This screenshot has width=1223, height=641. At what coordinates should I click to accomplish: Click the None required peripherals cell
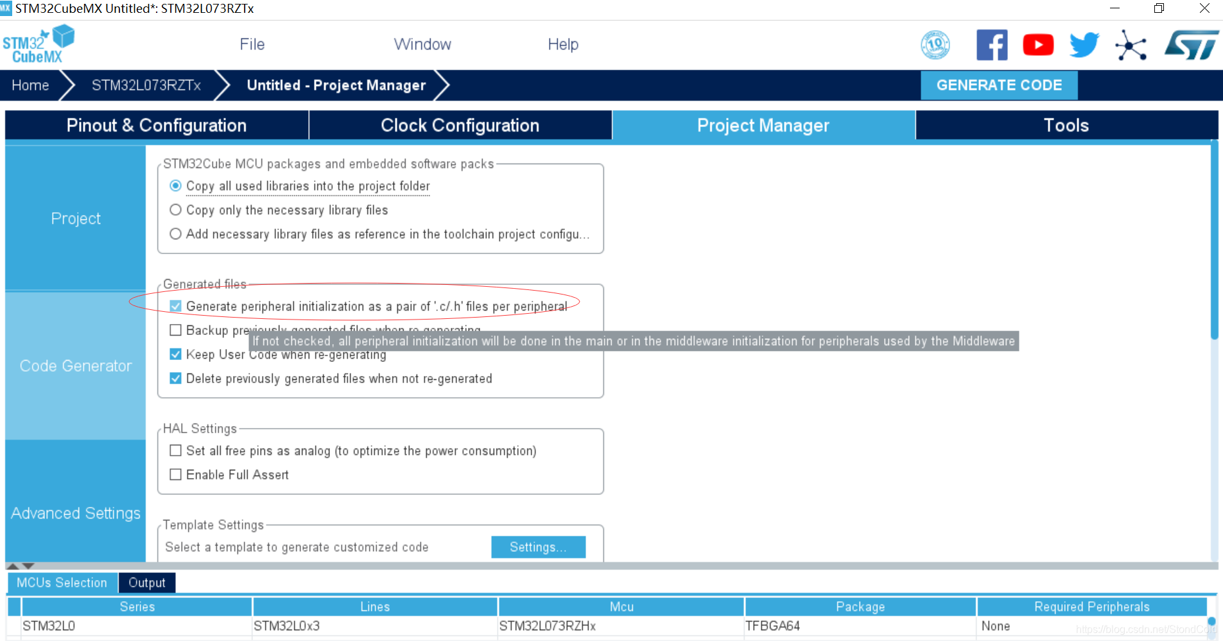click(1092, 626)
